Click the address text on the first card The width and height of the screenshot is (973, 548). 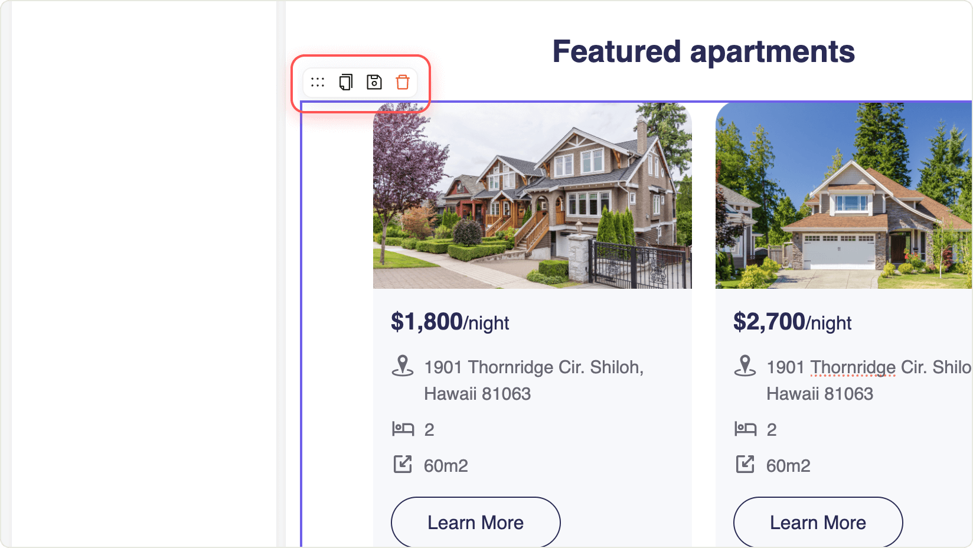[534, 380]
